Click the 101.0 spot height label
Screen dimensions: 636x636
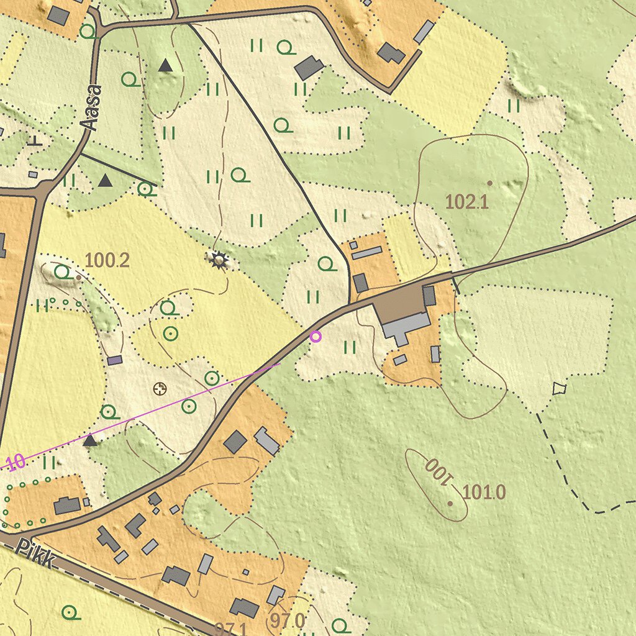pyautogui.click(x=486, y=493)
